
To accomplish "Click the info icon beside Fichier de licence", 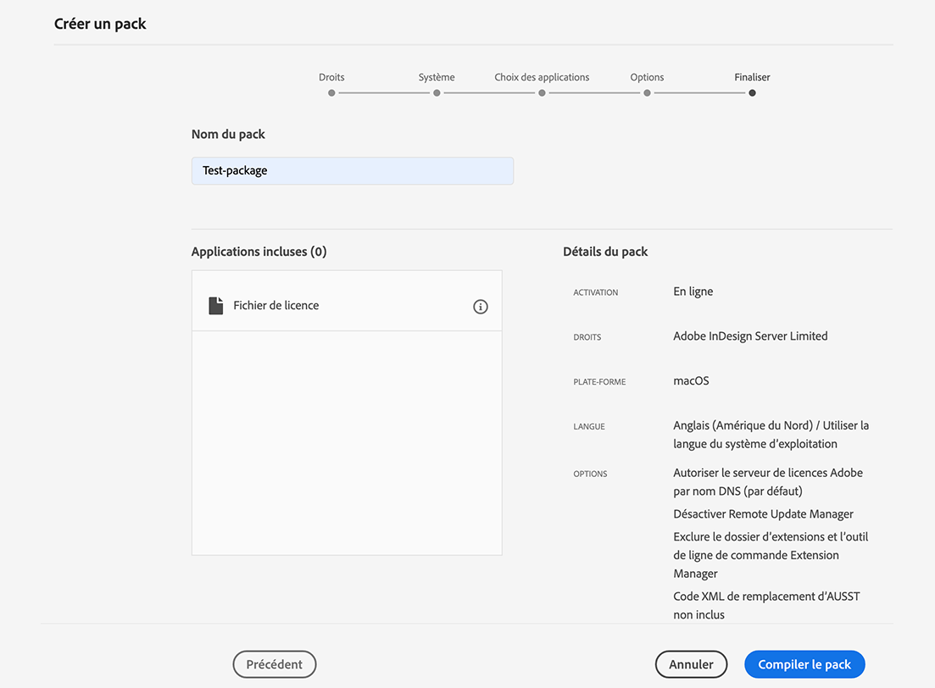I will coord(481,307).
